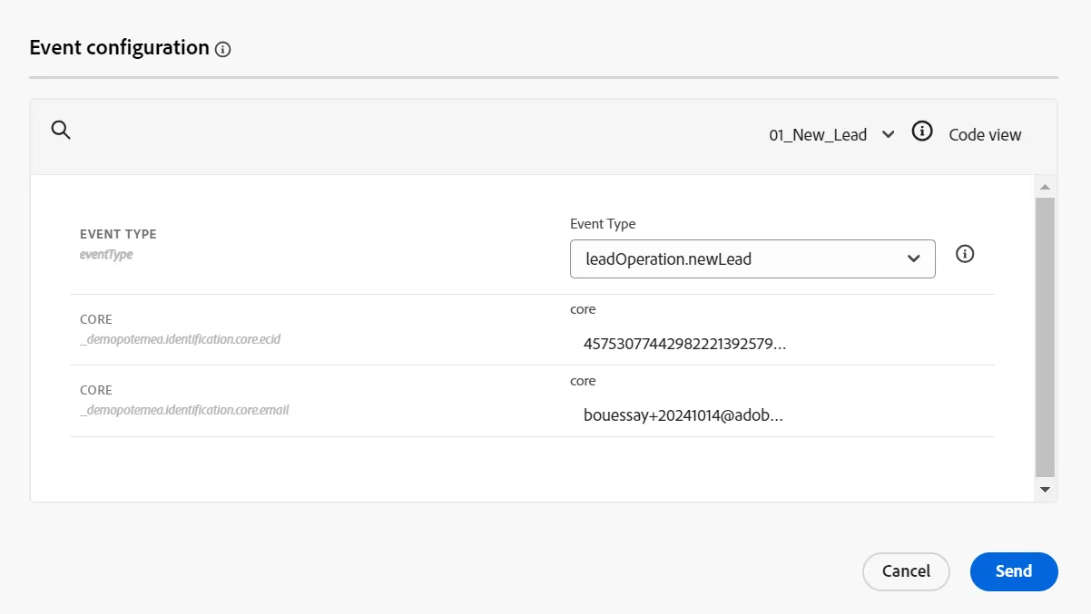The image size is (1091, 614).
Task: Select the CORE identification.core.email row label
Action: [x=184, y=400]
